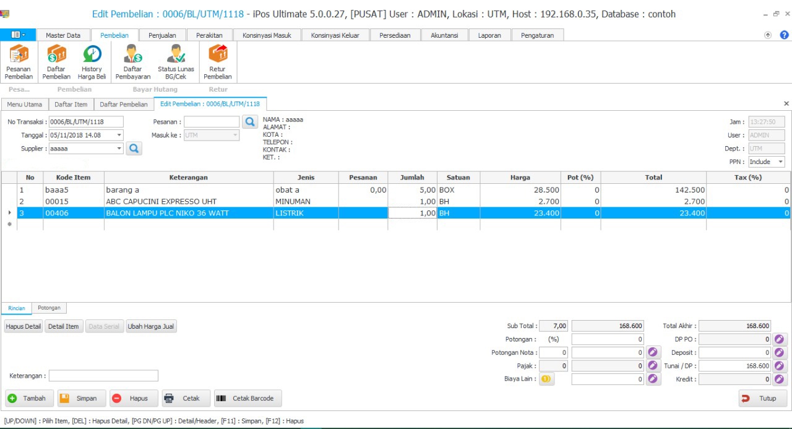This screenshot has height=429, width=792.
Task: Click the Biaya Lain coin icon
Action: [x=546, y=379]
